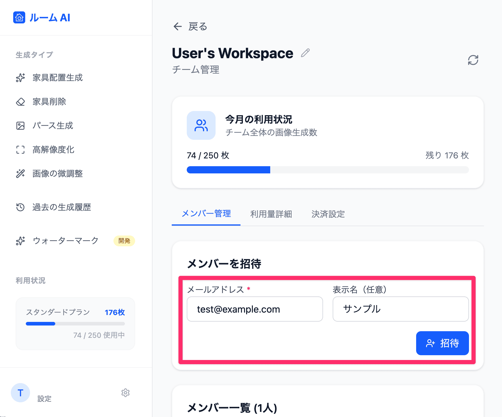Open ウォーターマーク menu item
The image size is (502, 417).
click(65, 241)
